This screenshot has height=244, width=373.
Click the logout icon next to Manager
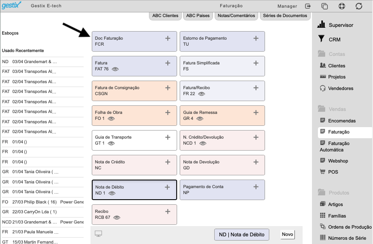[308, 6]
